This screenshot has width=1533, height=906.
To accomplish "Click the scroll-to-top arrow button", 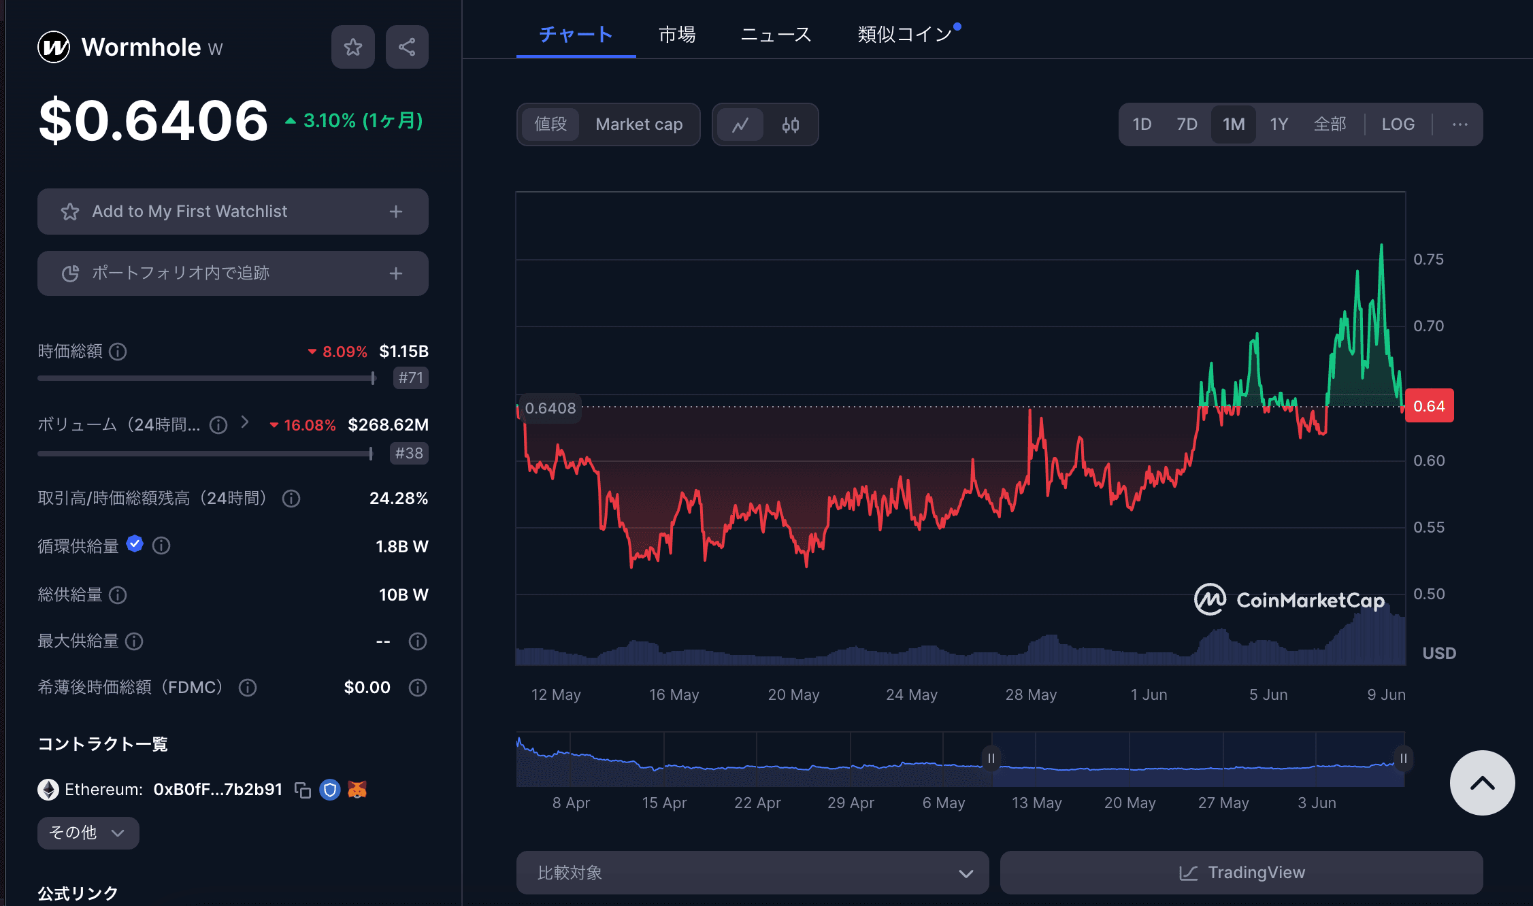I will (x=1482, y=783).
